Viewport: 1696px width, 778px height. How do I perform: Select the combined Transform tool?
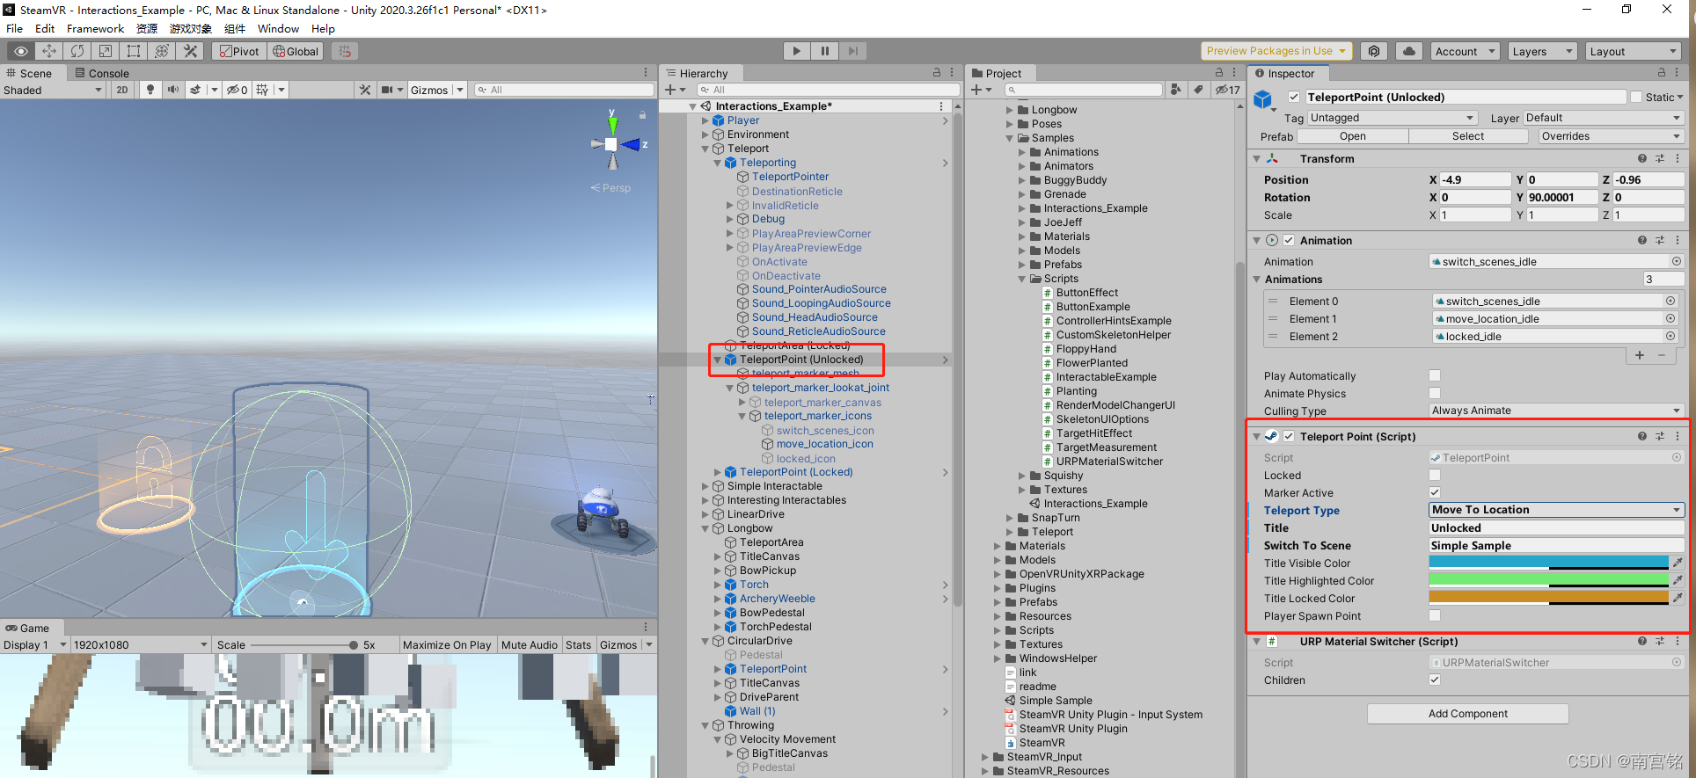point(162,51)
